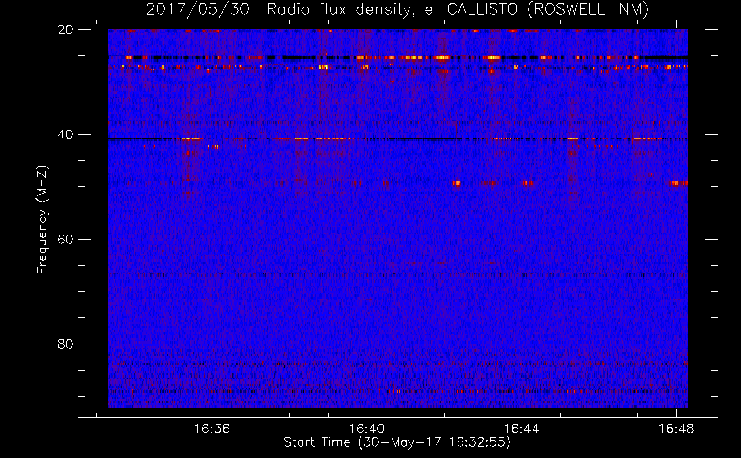Click the 16:36 time tick label

[212, 429]
